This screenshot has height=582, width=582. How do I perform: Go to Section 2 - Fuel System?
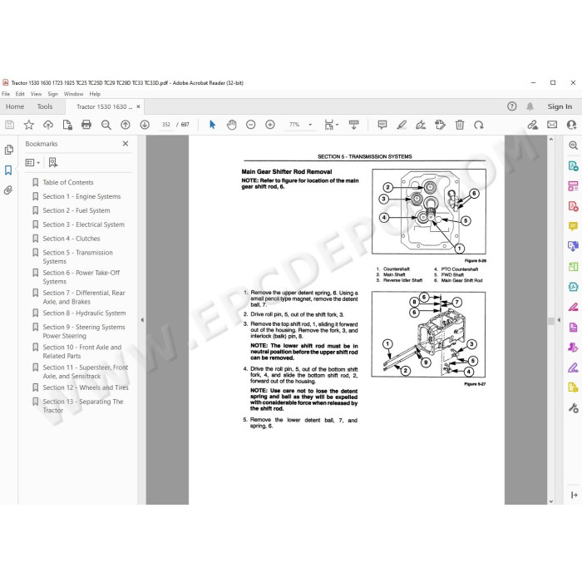tap(76, 210)
